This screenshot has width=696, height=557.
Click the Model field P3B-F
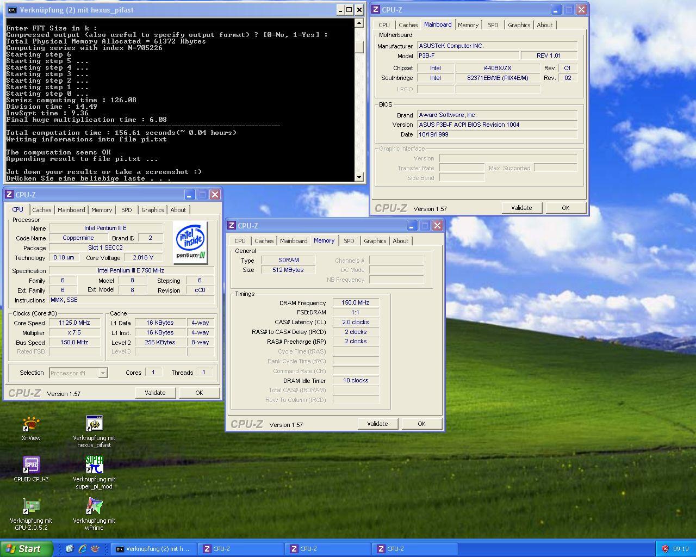click(467, 55)
